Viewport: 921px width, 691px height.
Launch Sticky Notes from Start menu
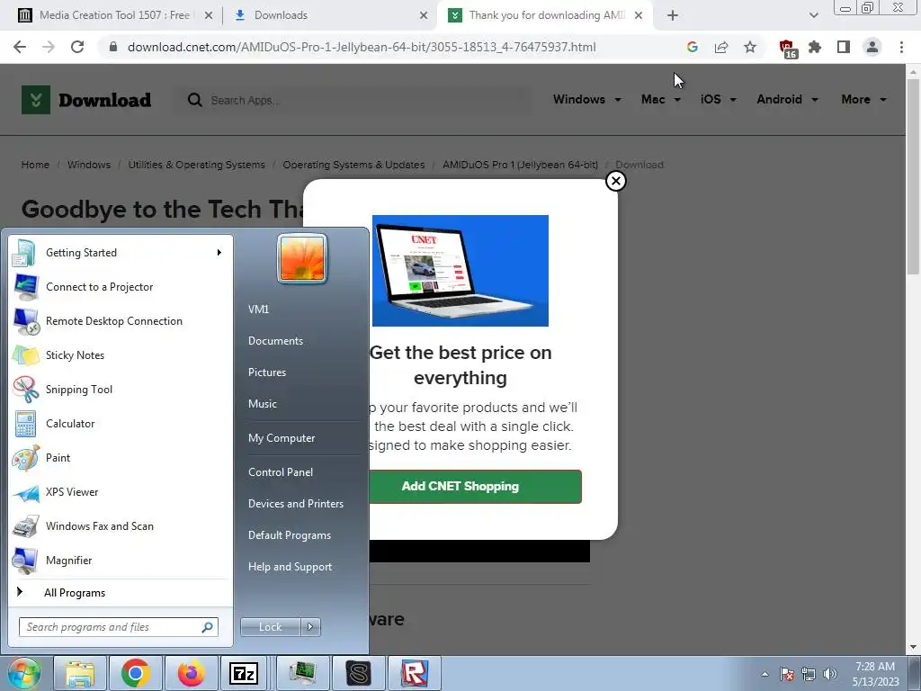coord(121,354)
